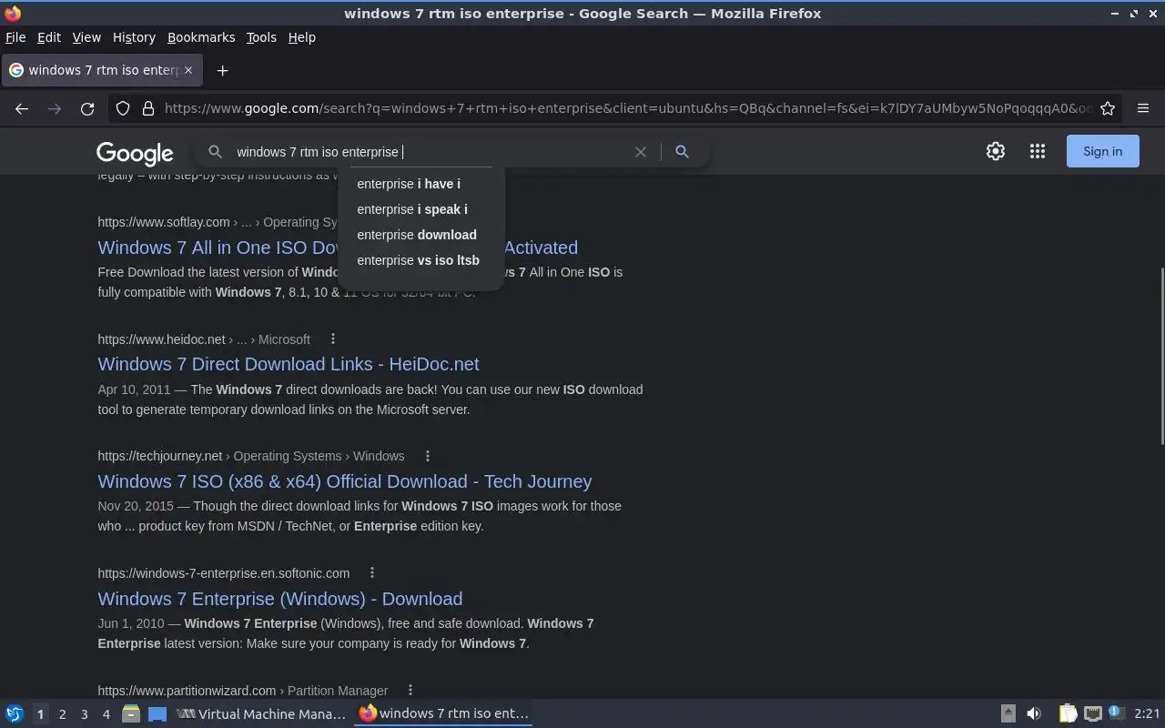The height and width of the screenshot is (728, 1165).
Task: Open the LXQt application menu icon
Action: coord(14,714)
